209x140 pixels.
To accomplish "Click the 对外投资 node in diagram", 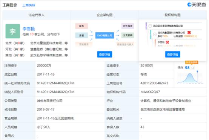I will coord(128,26).
